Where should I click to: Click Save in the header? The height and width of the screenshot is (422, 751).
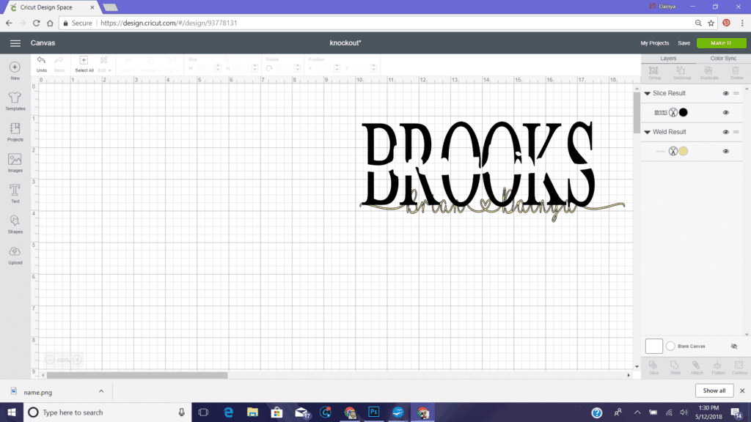coord(684,43)
